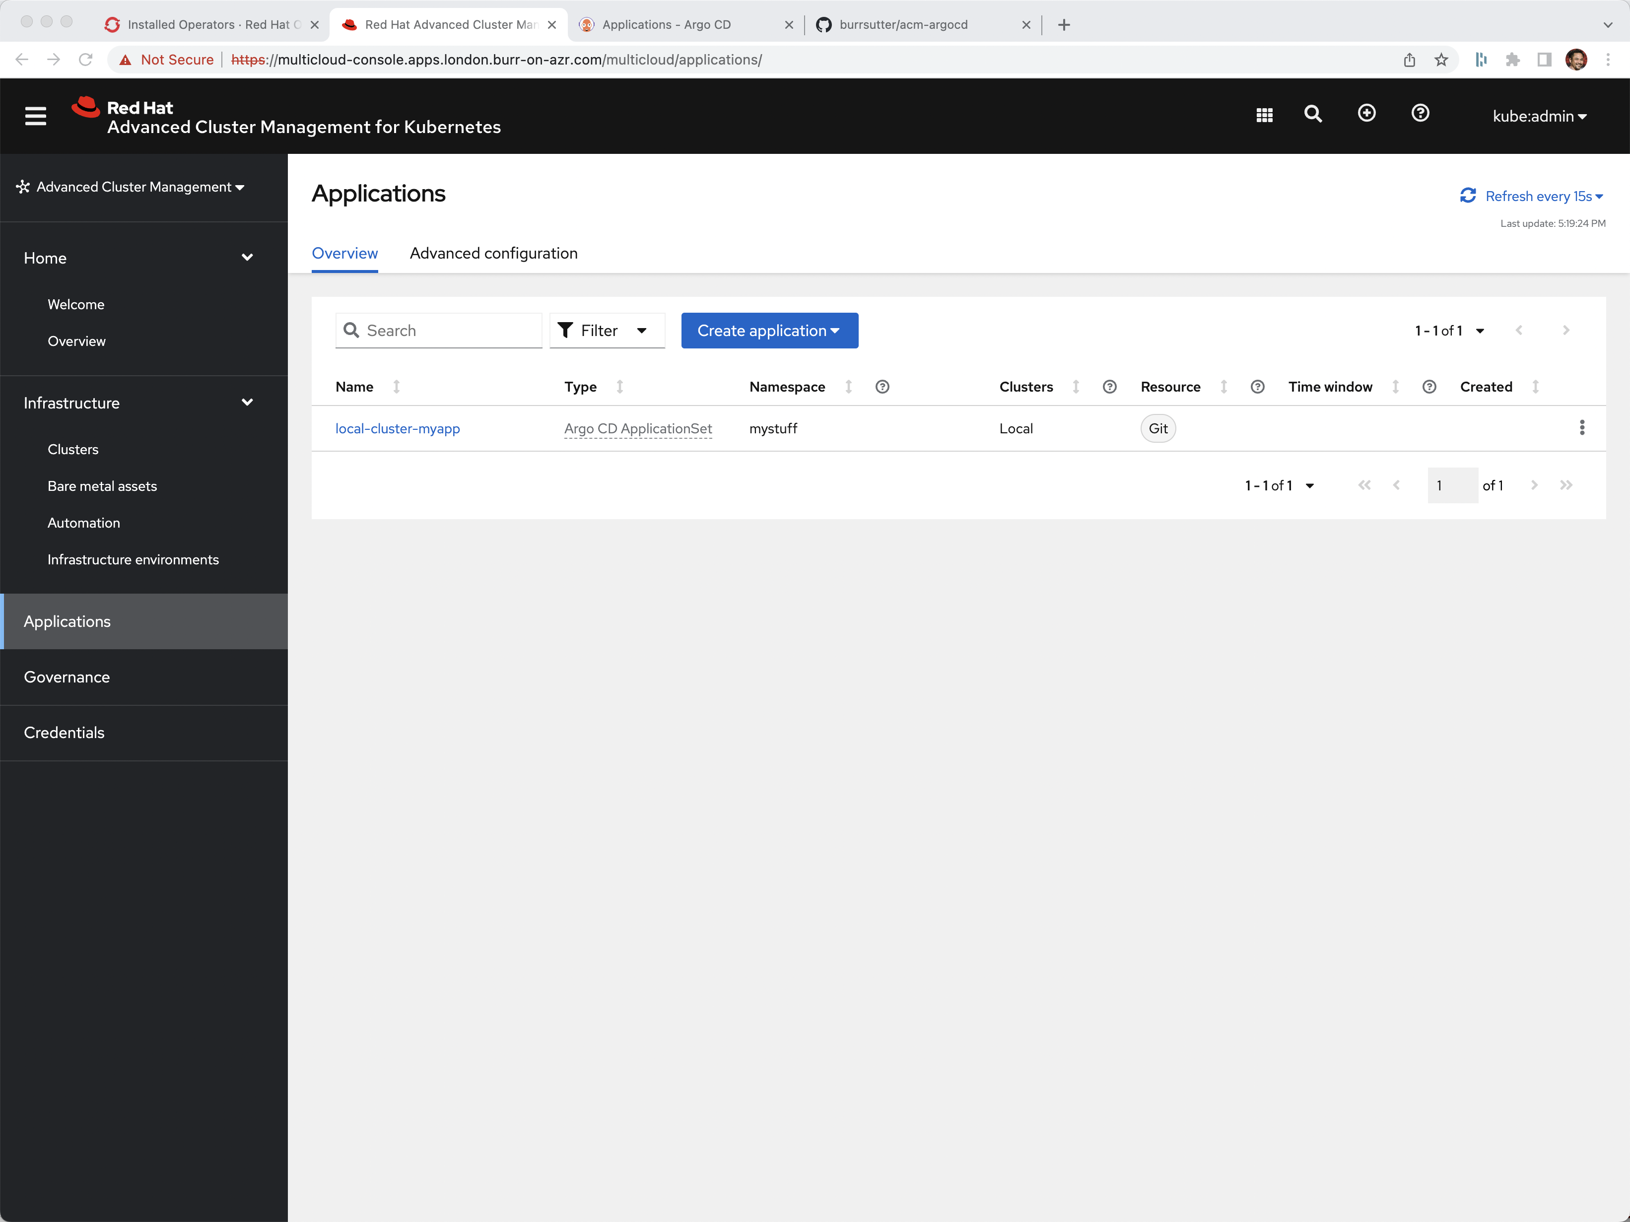Image resolution: width=1630 pixels, height=1222 pixels.
Task: Click the Argo CD ApplicationSet type link
Action: 638,427
